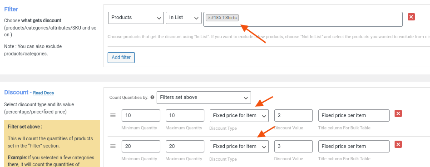This screenshot has width=430, height=167.
Task: Delete the discount row with minimum quantity 10
Action: click(x=398, y=113)
